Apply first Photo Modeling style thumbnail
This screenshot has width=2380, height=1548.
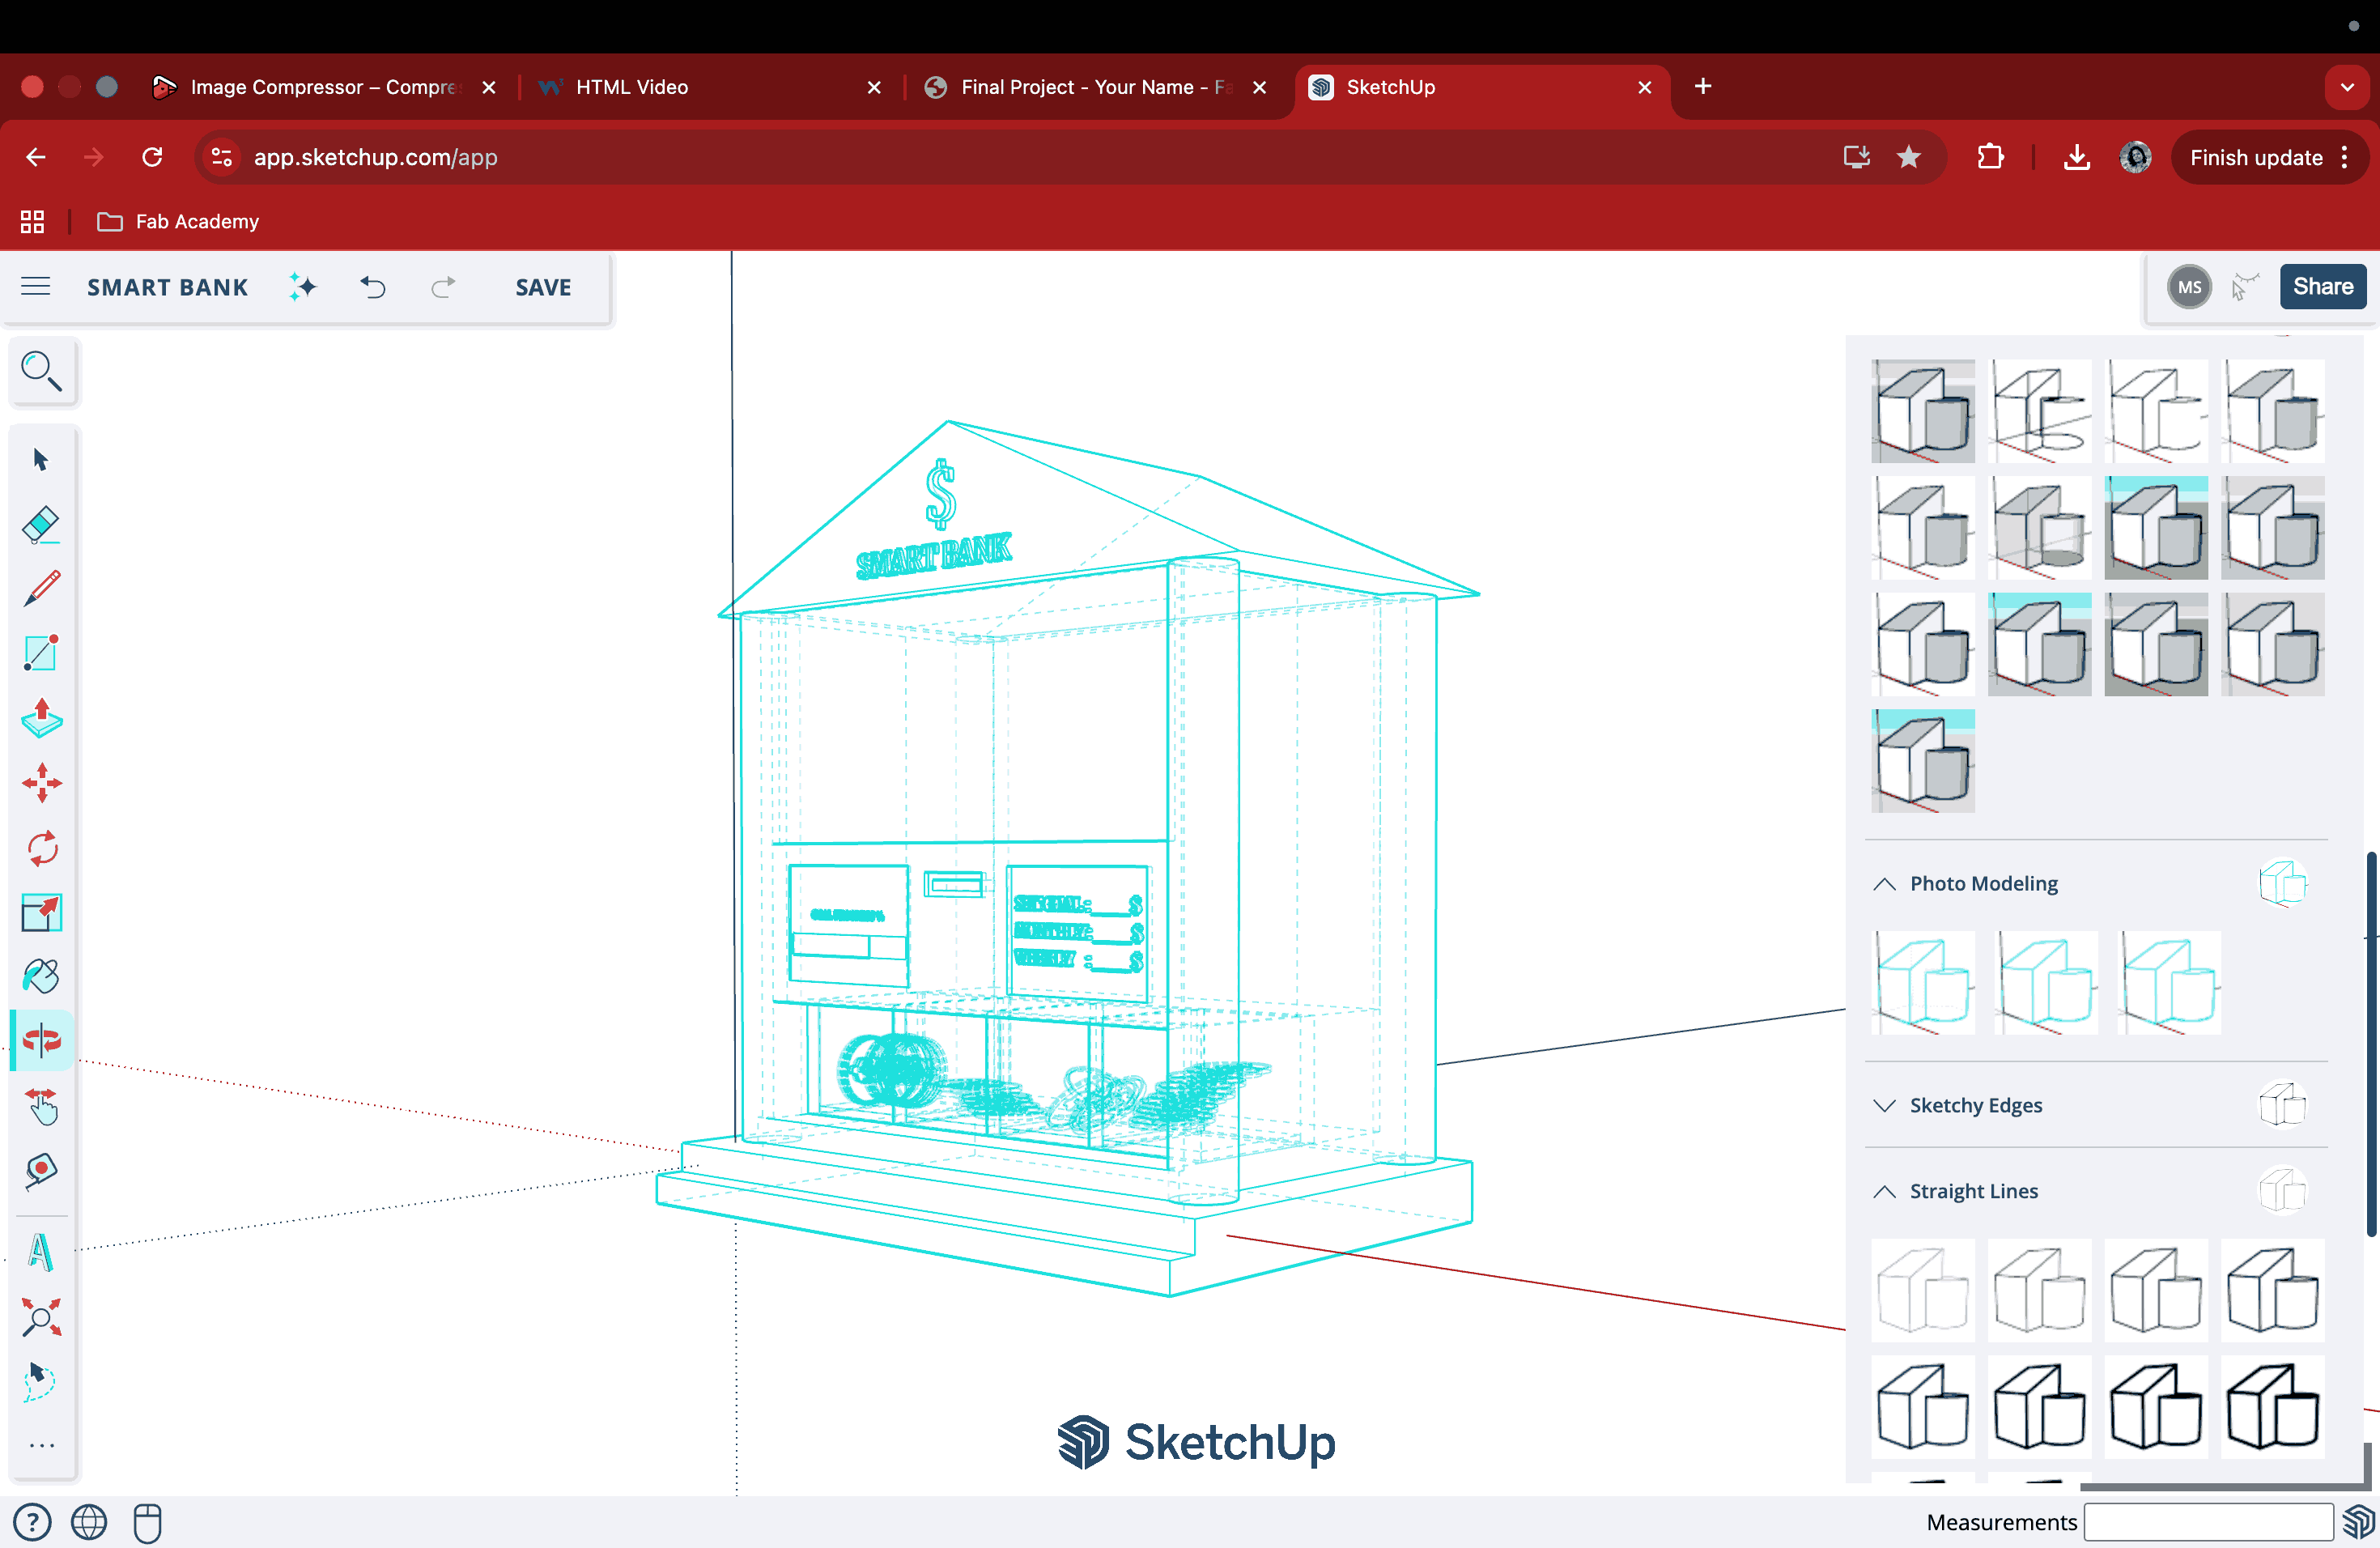(x=1923, y=983)
